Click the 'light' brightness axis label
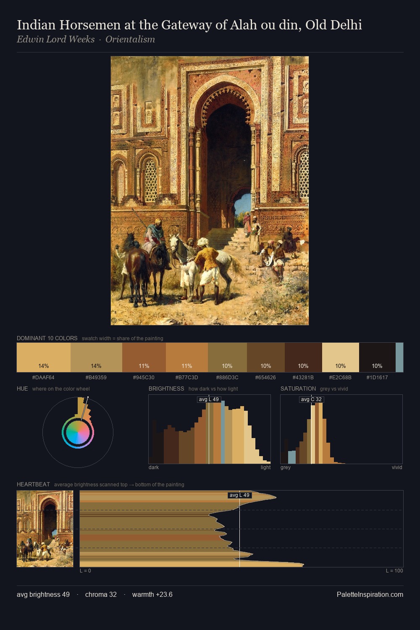Screen dimensions: 420x630 [x=266, y=467]
